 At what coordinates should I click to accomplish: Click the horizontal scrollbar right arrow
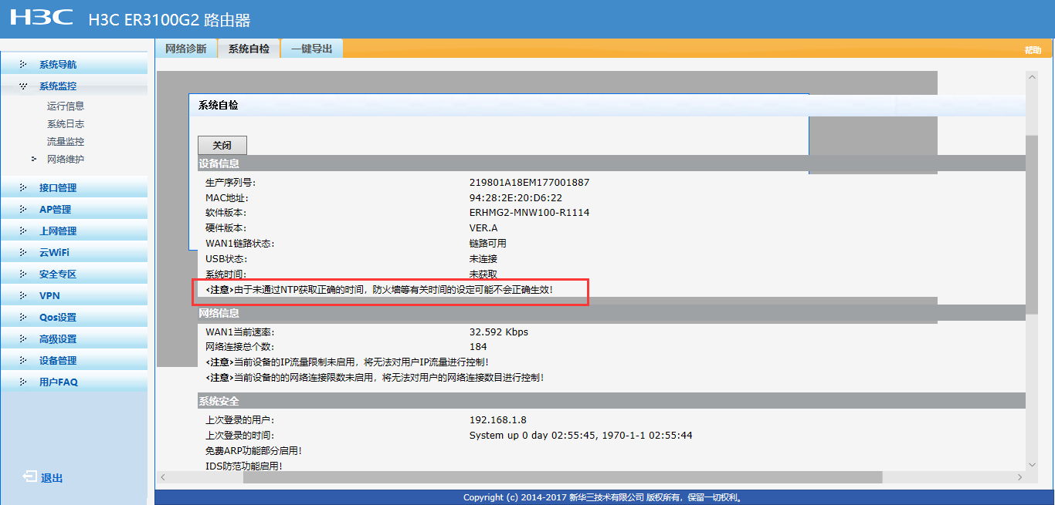pos(1019,477)
